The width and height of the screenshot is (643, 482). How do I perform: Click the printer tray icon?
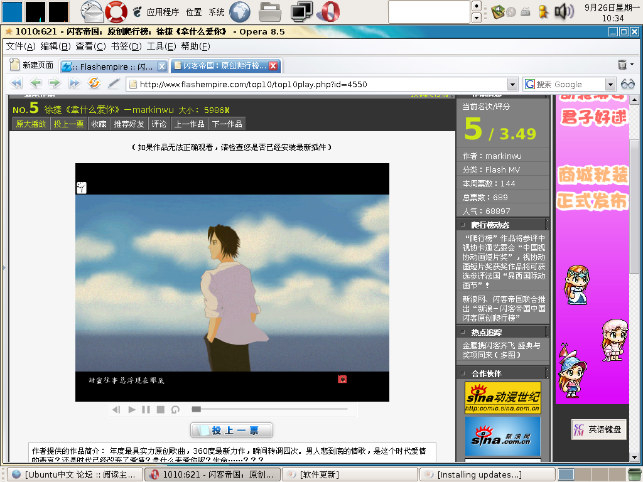[x=526, y=12]
